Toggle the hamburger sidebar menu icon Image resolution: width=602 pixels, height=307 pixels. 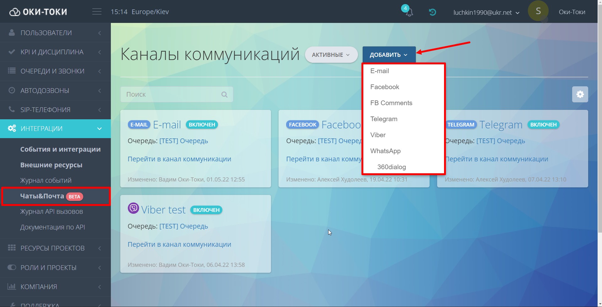tap(97, 12)
